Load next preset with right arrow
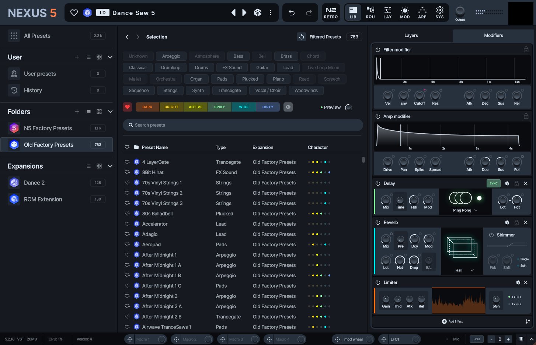536x345 pixels. click(x=244, y=13)
